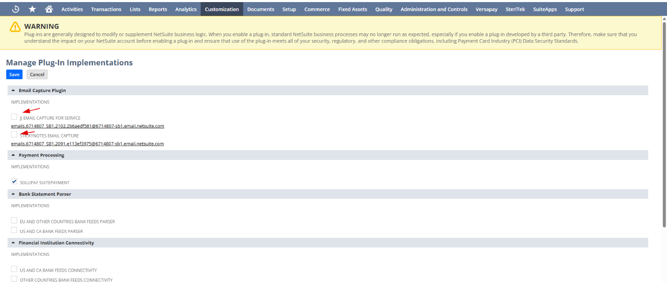Click the Cancel button
The height and width of the screenshot is (282, 667).
[37, 75]
